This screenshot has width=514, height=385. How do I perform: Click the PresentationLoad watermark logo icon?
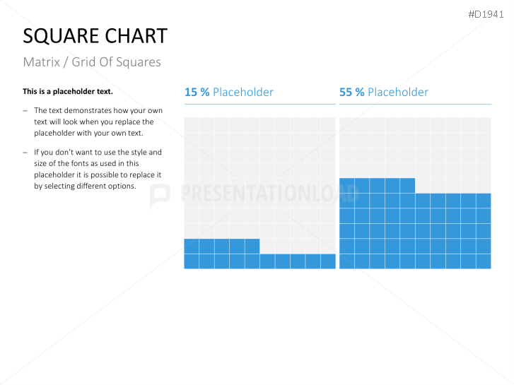(160, 196)
